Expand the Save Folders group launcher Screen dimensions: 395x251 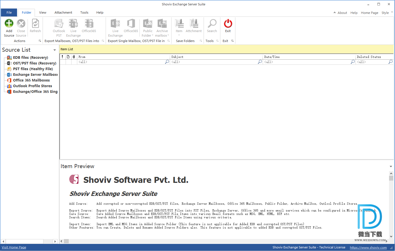point(201,41)
